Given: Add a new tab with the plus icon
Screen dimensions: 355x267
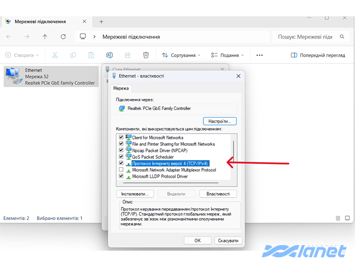Looking at the screenshot, I should [x=101, y=22].
